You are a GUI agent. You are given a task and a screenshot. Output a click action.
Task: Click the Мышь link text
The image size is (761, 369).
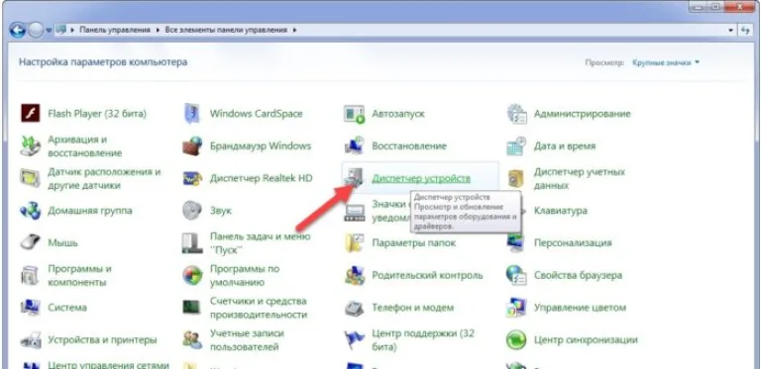(62, 242)
